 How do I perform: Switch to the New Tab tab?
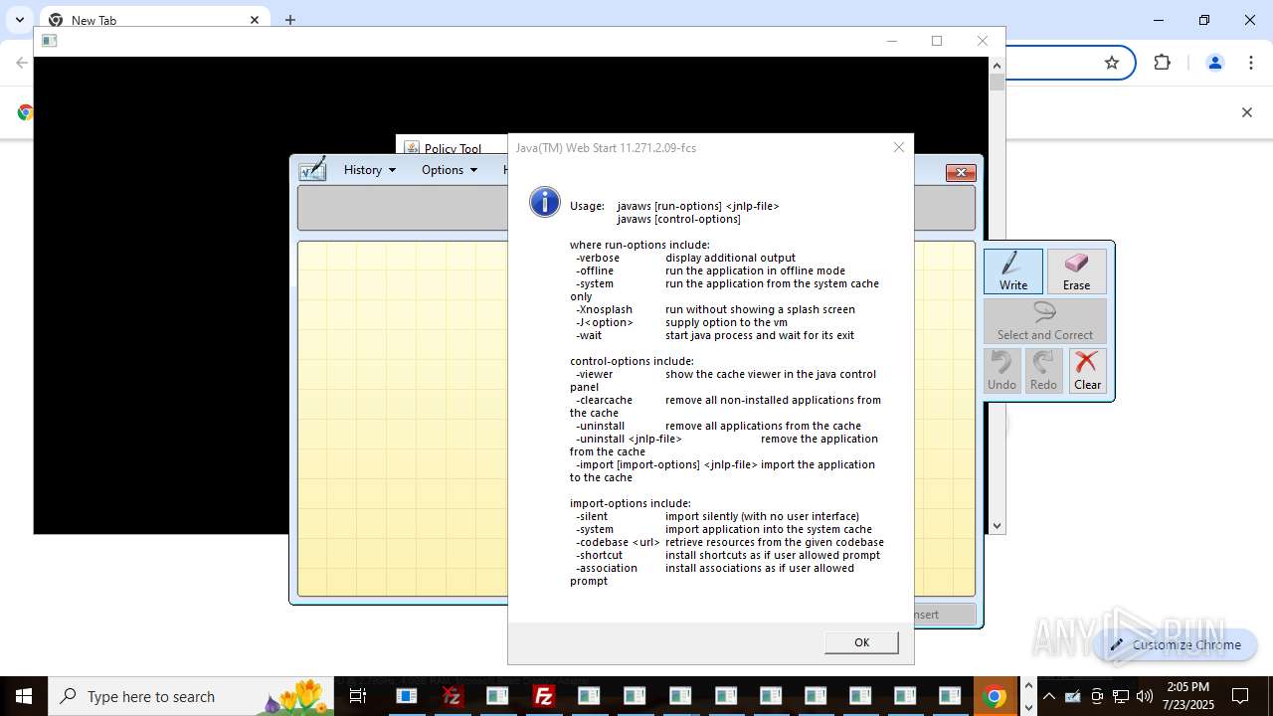point(154,20)
